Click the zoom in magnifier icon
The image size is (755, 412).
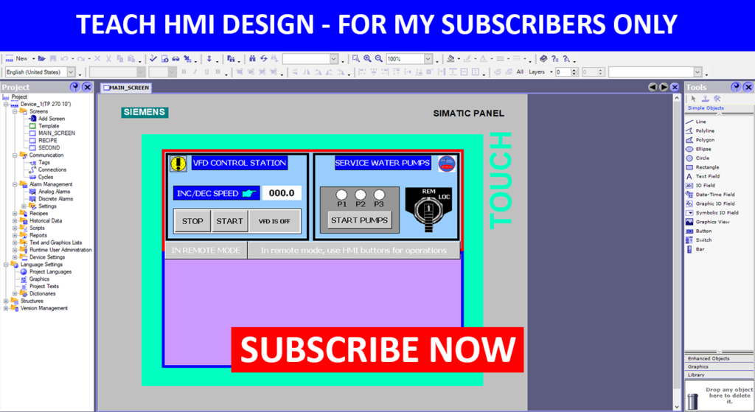pos(367,58)
